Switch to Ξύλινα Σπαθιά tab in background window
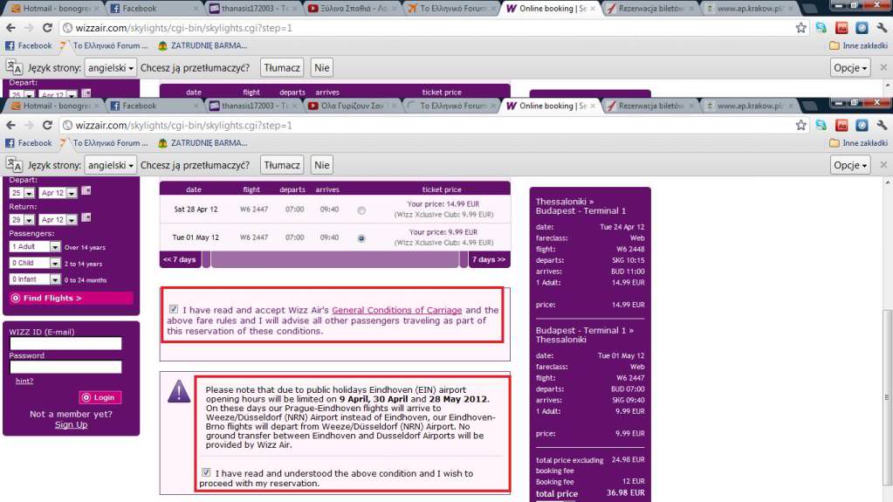893x502 pixels. coord(352,9)
